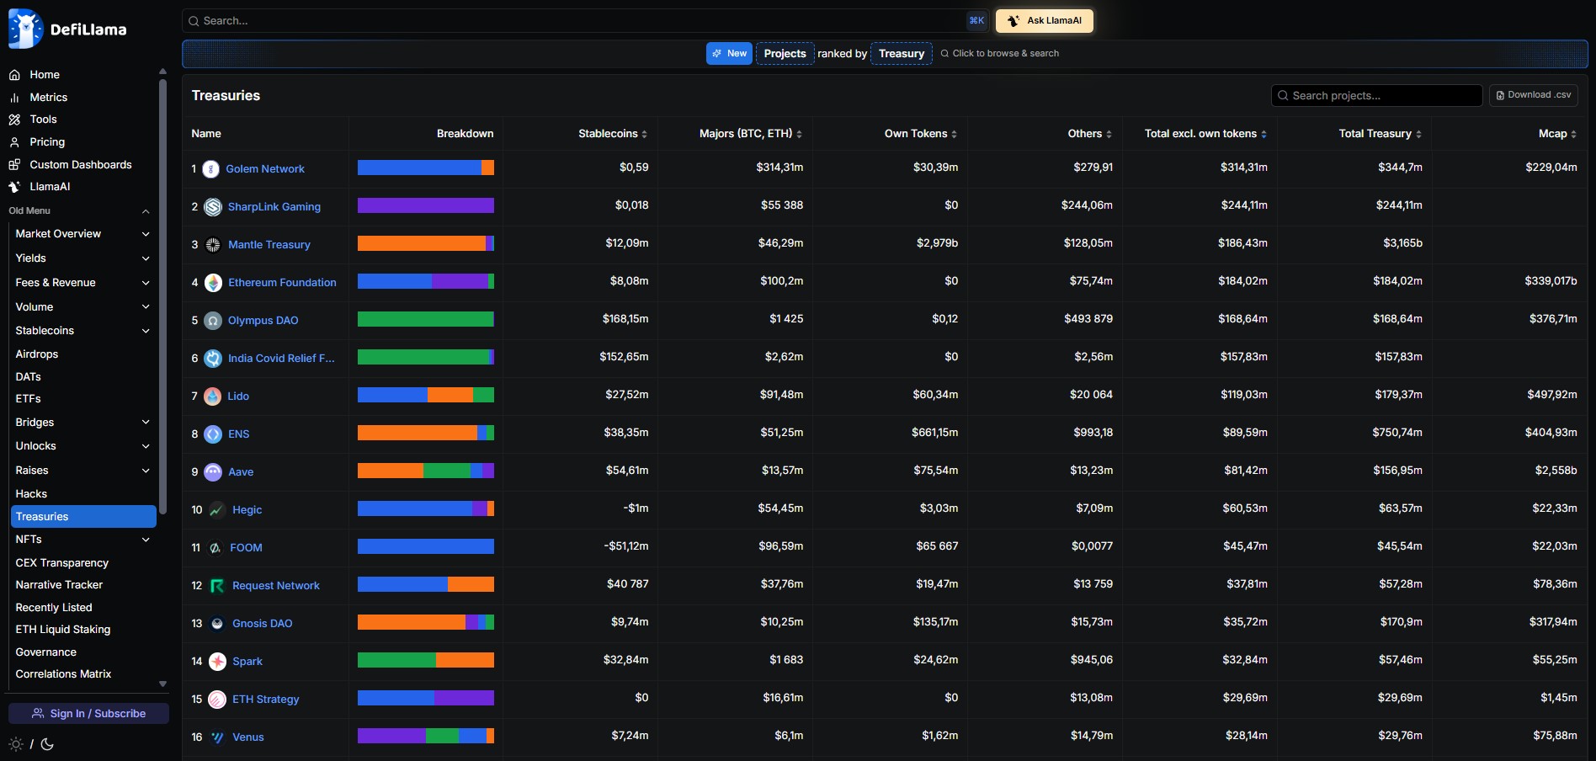Download treasuries as .csv
This screenshot has width=1596, height=761.
(x=1533, y=95)
